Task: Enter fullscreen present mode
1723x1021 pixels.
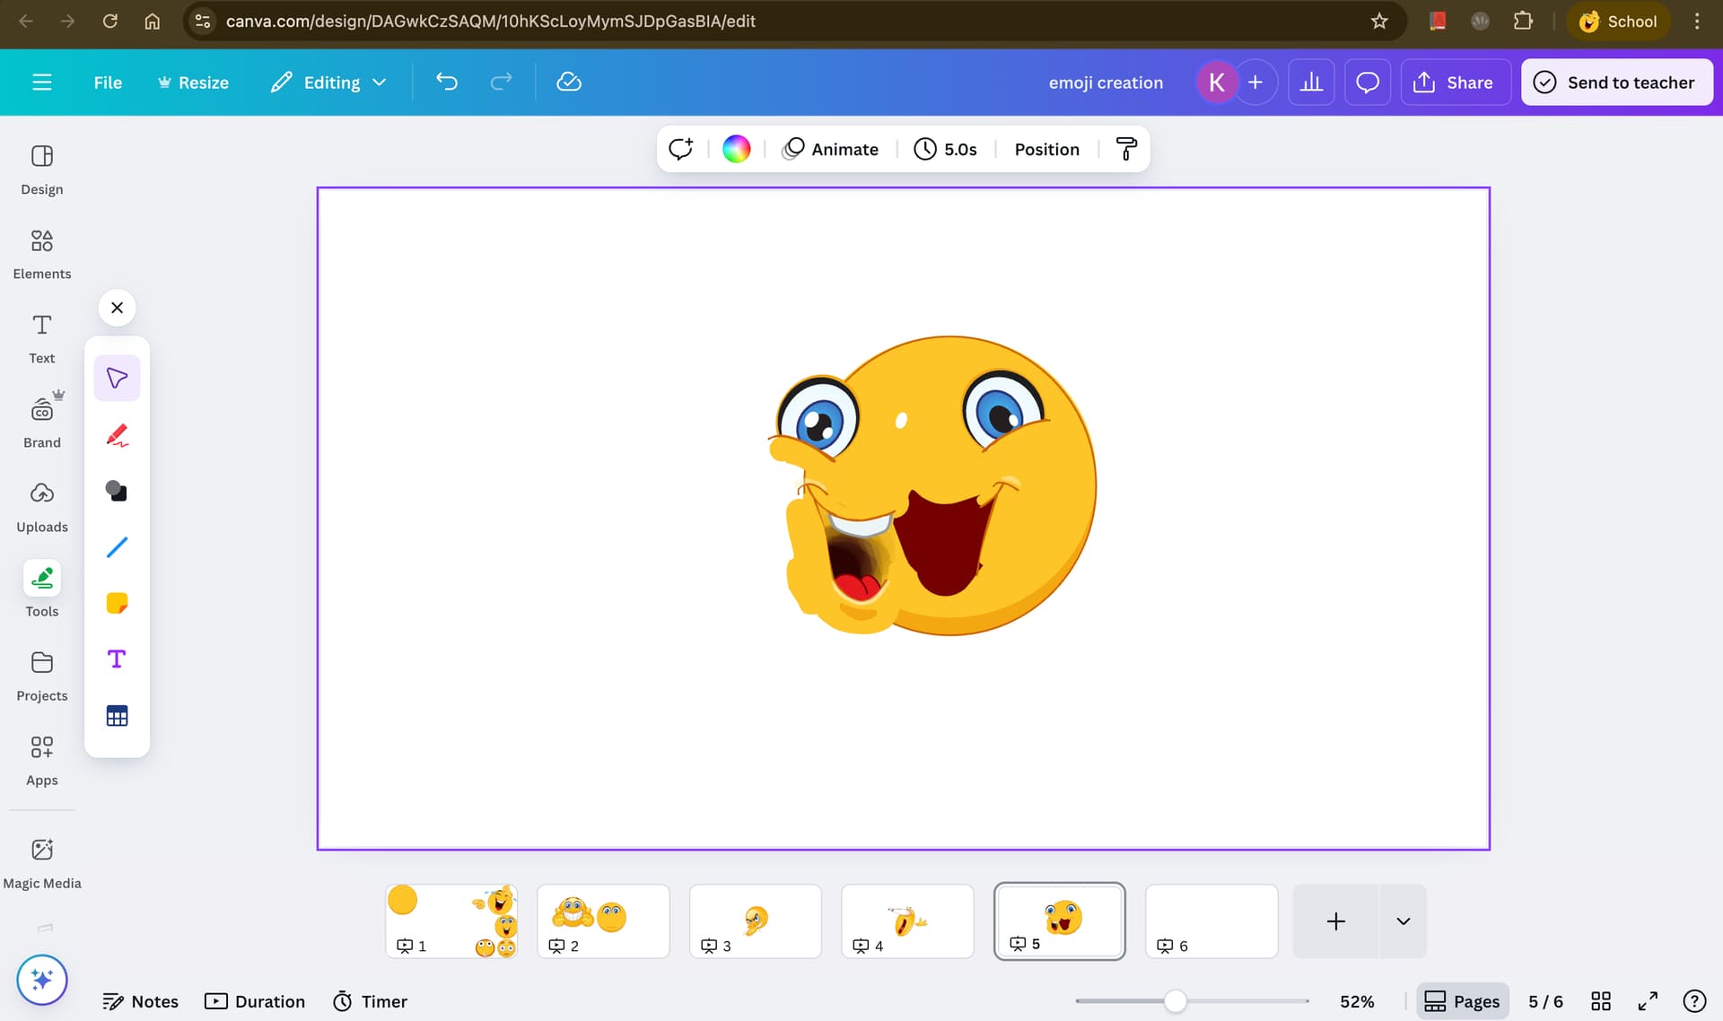Action: click(x=1648, y=1001)
